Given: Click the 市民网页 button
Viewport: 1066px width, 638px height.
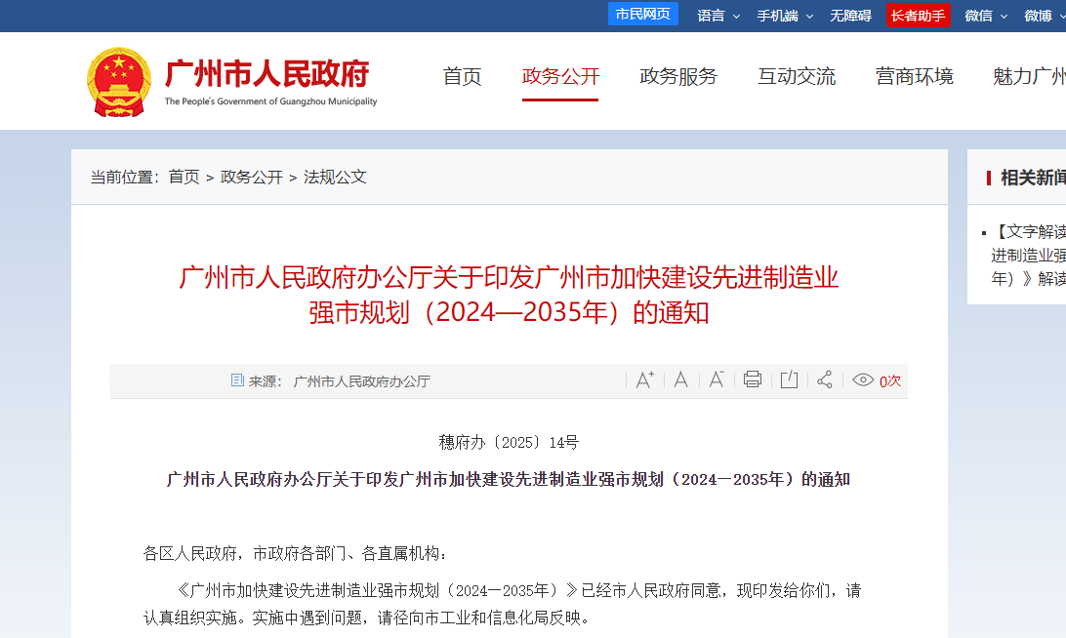Looking at the screenshot, I should pos(642,14).
